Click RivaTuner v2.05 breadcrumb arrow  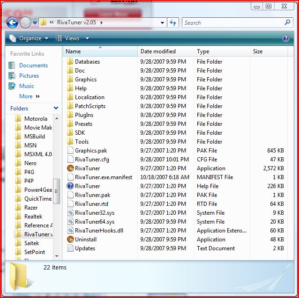coord(101,22)
